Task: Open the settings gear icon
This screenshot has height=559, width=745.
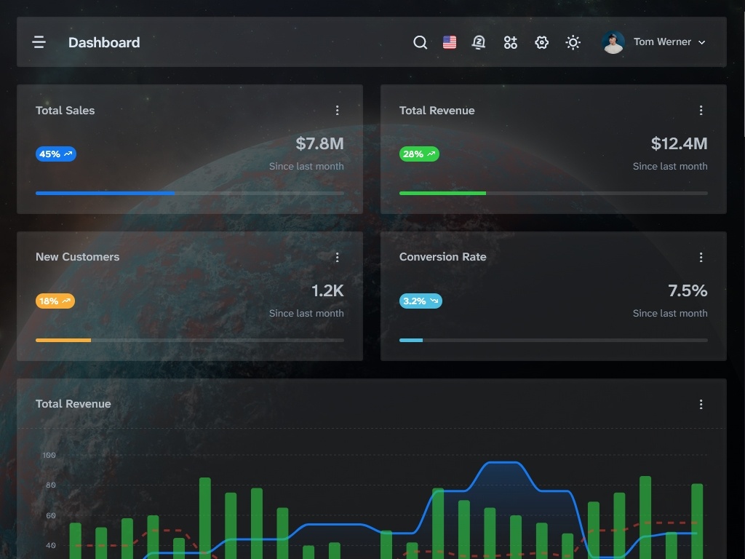Action: 541,42
